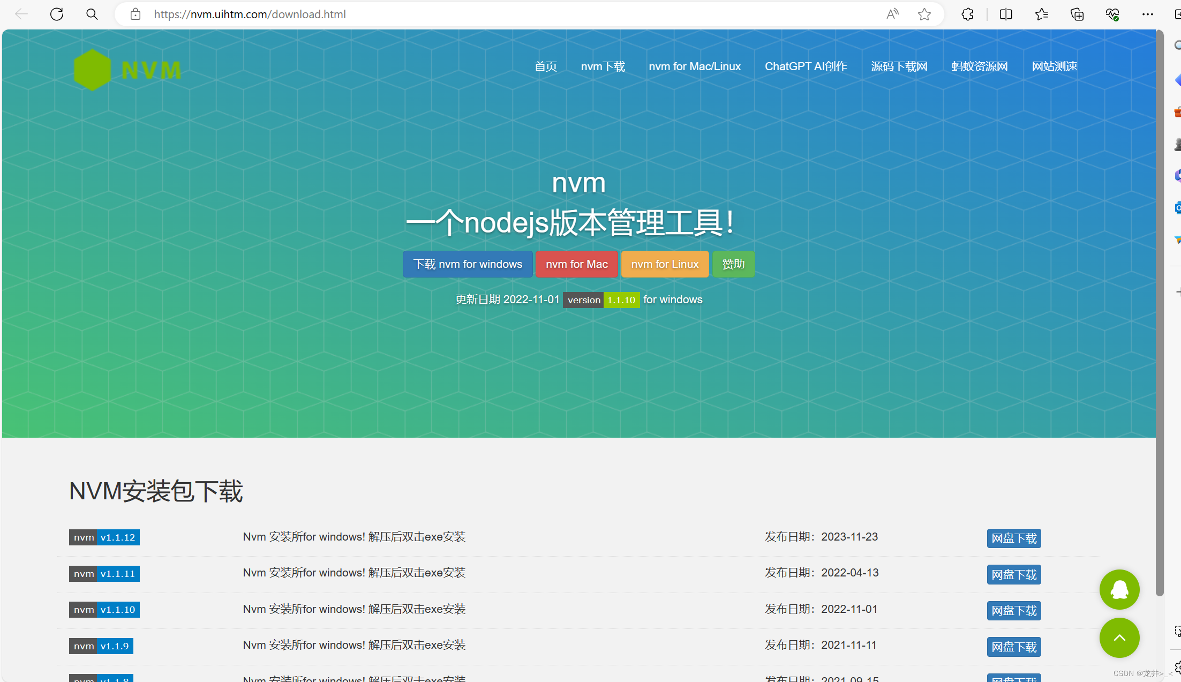Viewport: 1181px width, 682px height.
Task: Click the nvm v1.1.12 badge
Action: tap(104, 537)
